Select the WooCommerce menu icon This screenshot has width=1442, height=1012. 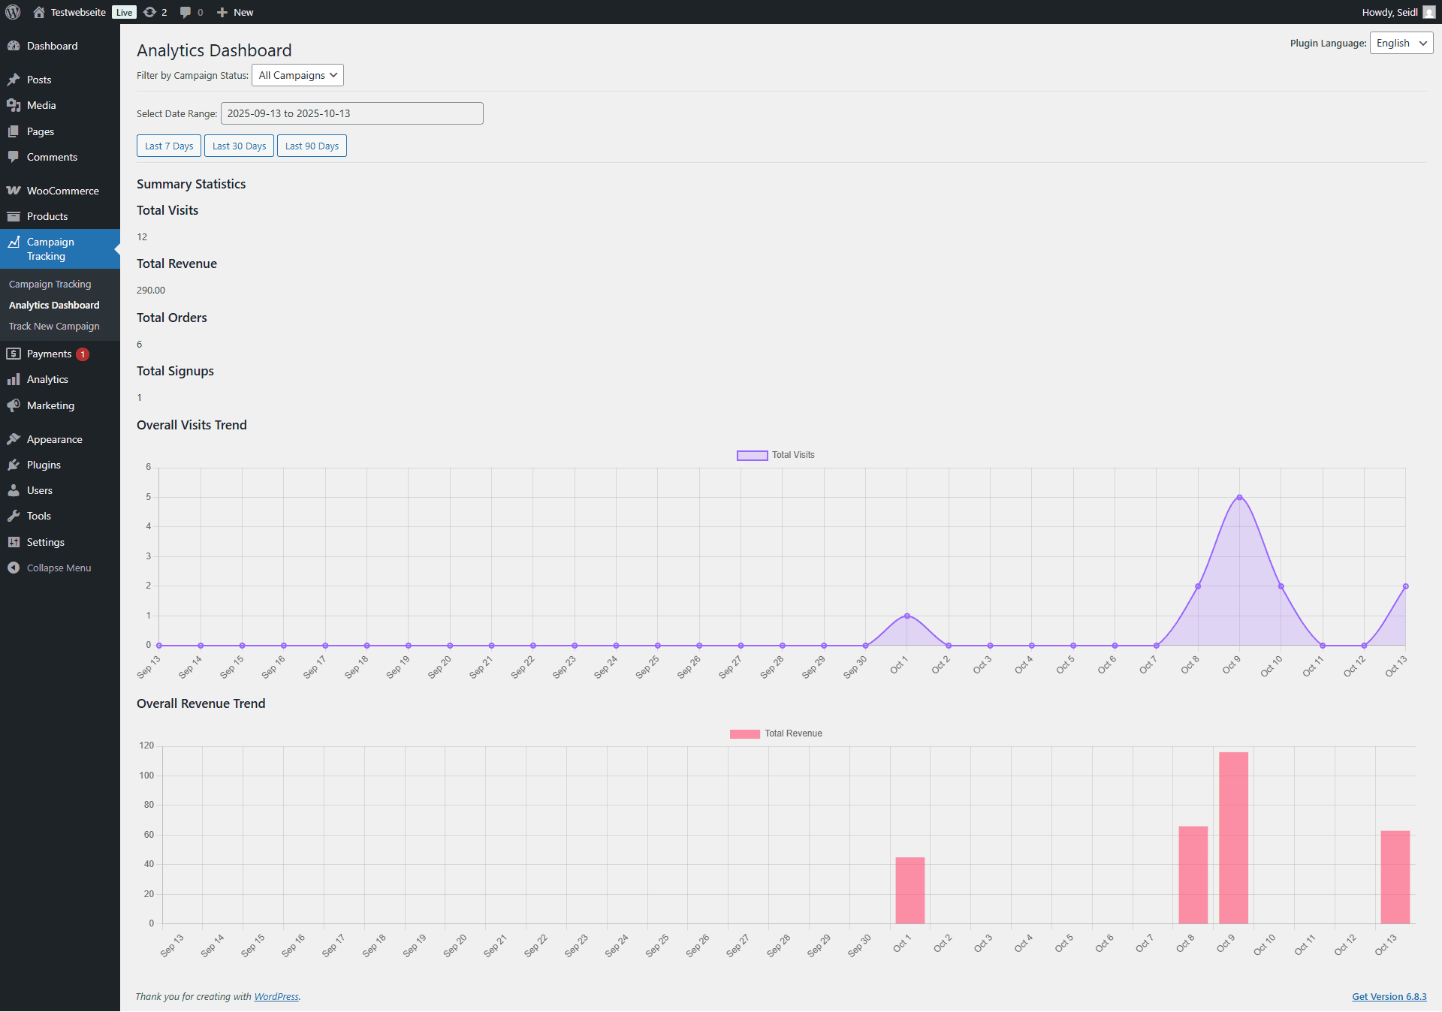[x=14, y=190]
